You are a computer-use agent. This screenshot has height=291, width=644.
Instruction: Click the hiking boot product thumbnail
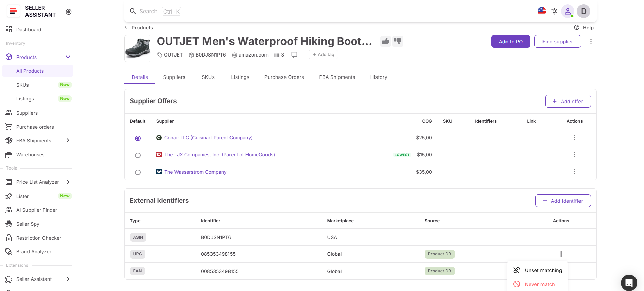point(138,48)
